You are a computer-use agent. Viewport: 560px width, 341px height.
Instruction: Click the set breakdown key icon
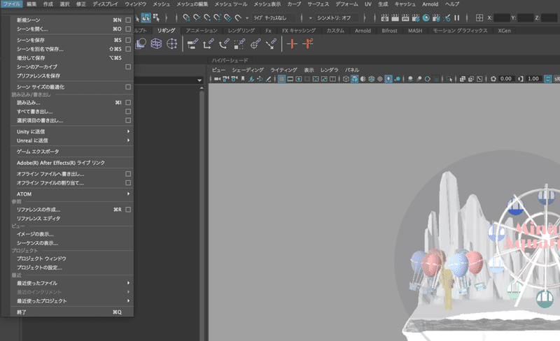307,43
